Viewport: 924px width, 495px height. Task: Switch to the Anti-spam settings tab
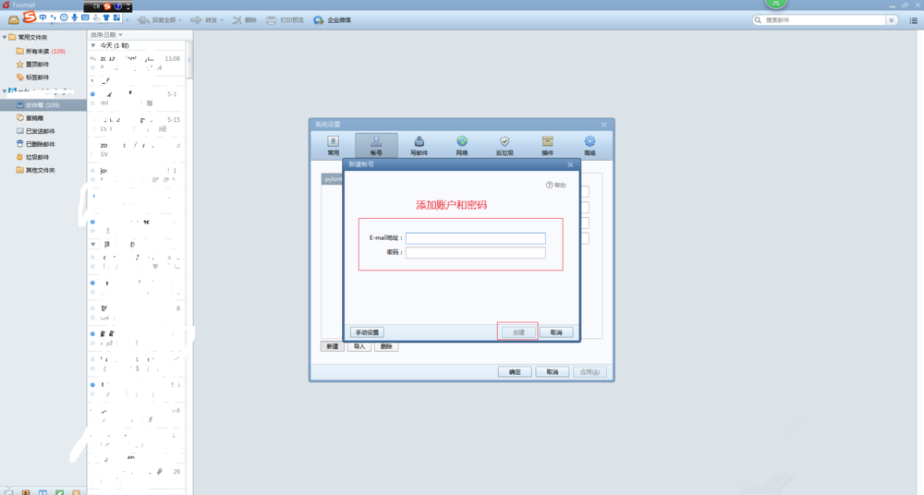505,145
